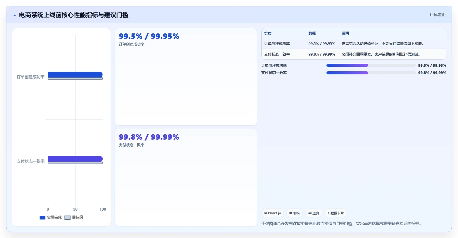Click the purple 支付状态一致率 actual bar in chart
This screenshot has width=458, height=238.
(x=75, y=159)
